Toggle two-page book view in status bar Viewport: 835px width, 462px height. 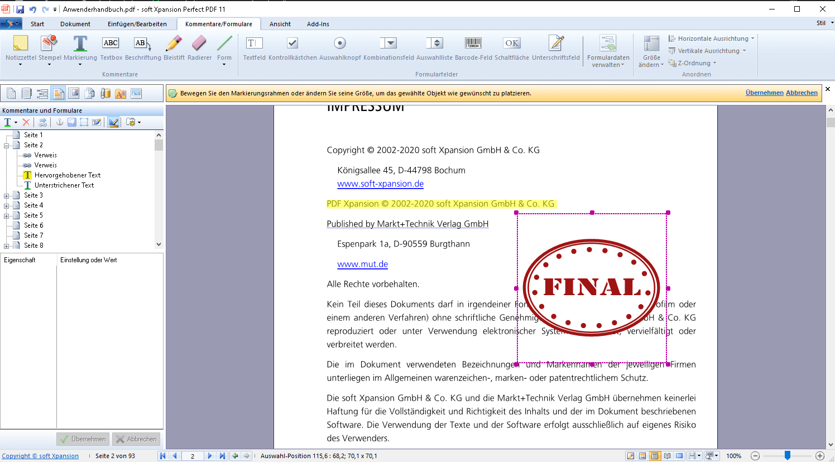coord(667,456)
